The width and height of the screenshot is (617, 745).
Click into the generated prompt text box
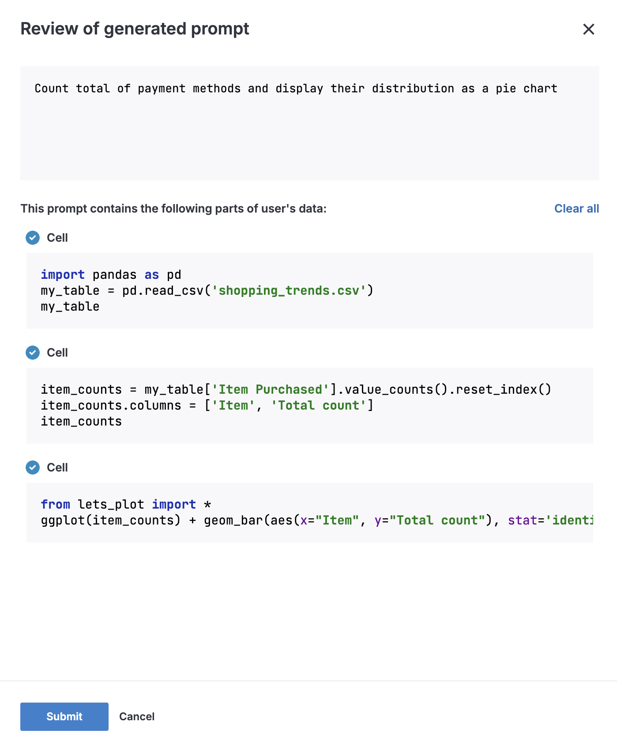309,123
